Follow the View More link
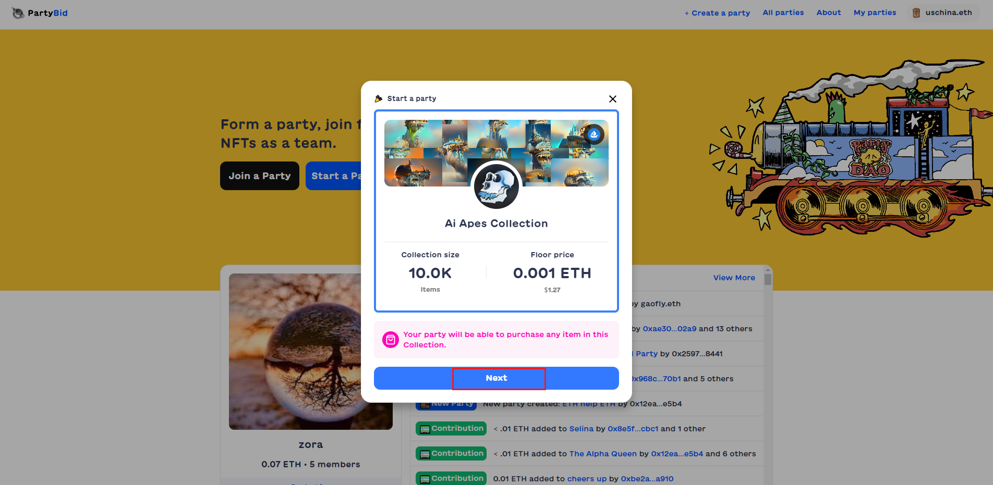 coord(734,278)
